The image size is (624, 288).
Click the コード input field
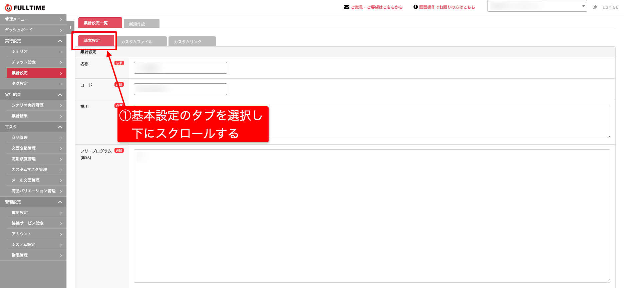tap(181, 89)
